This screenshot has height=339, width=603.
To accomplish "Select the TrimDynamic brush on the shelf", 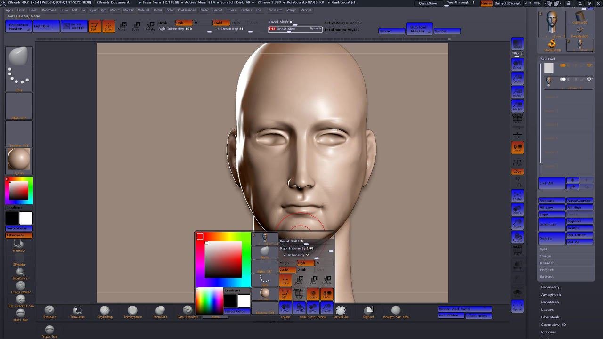I will click(132, 310).
